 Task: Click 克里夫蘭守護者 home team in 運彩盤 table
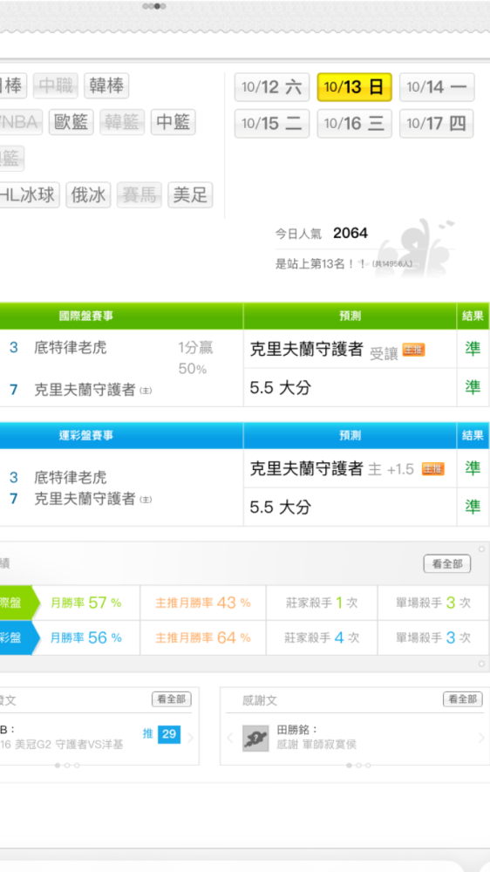(x=85, y=499)
